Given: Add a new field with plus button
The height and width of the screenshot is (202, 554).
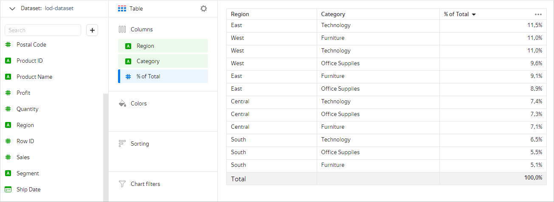Looking at the screenshot, I should 92,30.
